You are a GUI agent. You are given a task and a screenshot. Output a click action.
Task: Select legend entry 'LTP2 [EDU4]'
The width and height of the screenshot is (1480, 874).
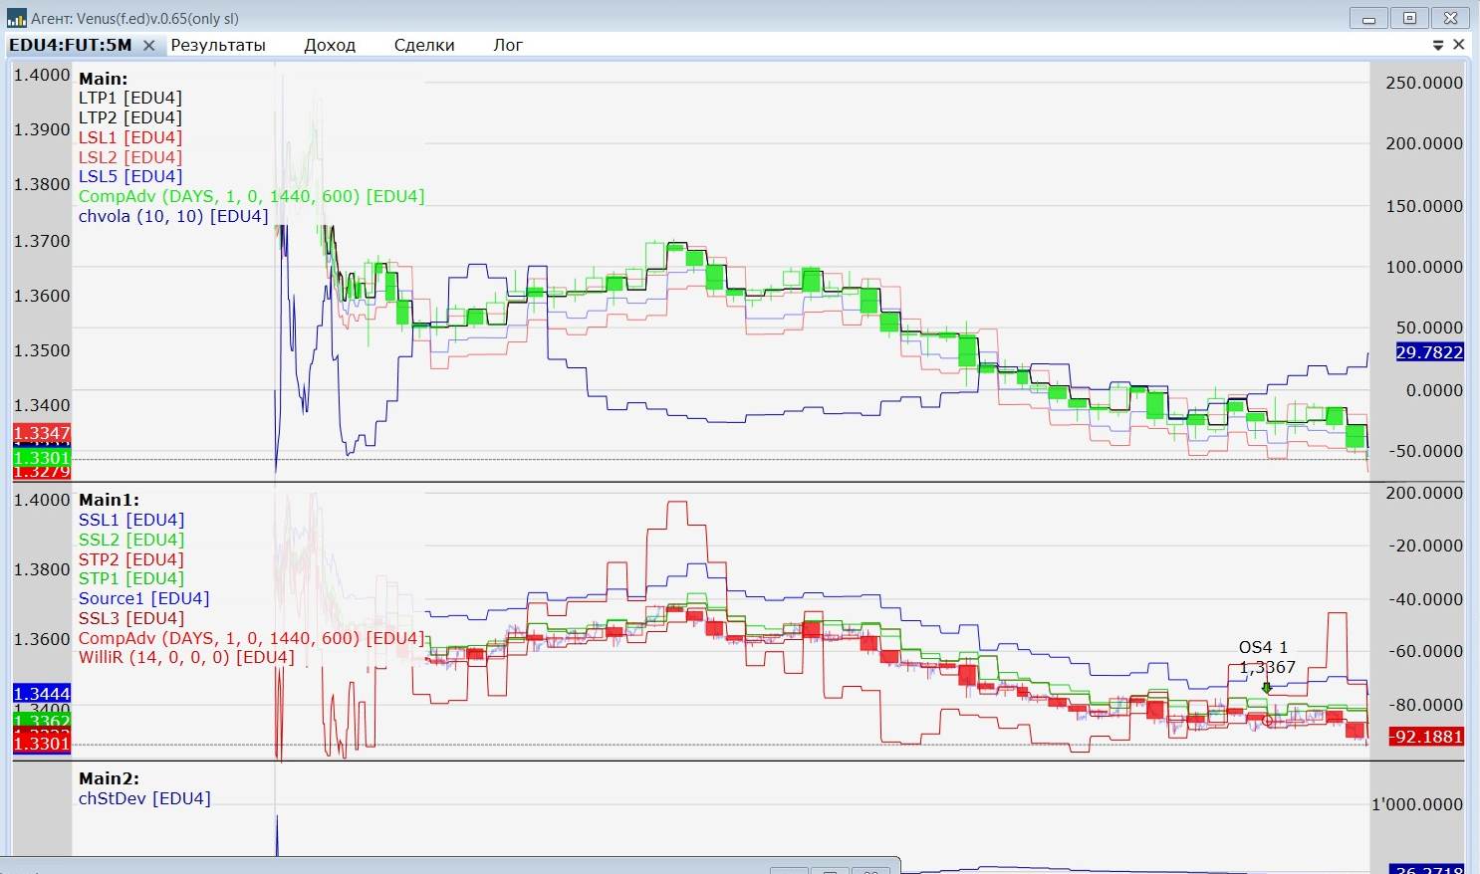(130, 117)
